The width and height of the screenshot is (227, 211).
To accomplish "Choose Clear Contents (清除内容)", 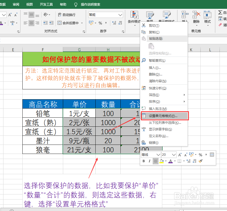I will (164, 81).
